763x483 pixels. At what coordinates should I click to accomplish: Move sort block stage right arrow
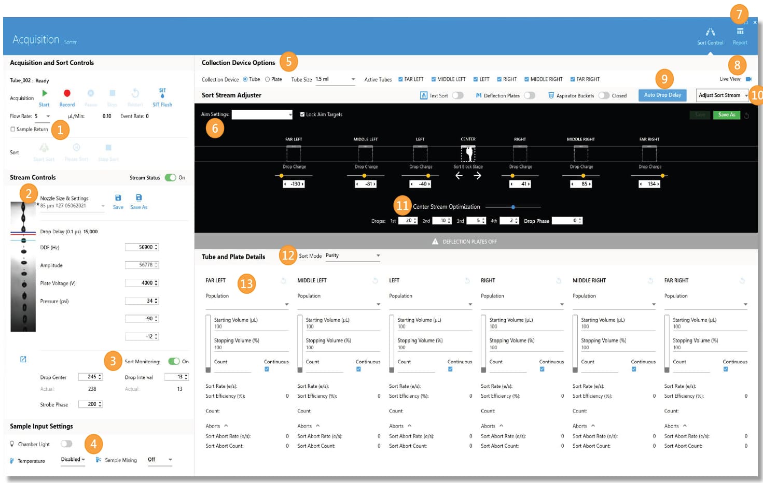coord(477,176)
